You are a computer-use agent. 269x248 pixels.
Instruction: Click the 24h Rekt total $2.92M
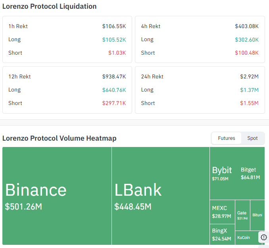click(x=249, y=76)
